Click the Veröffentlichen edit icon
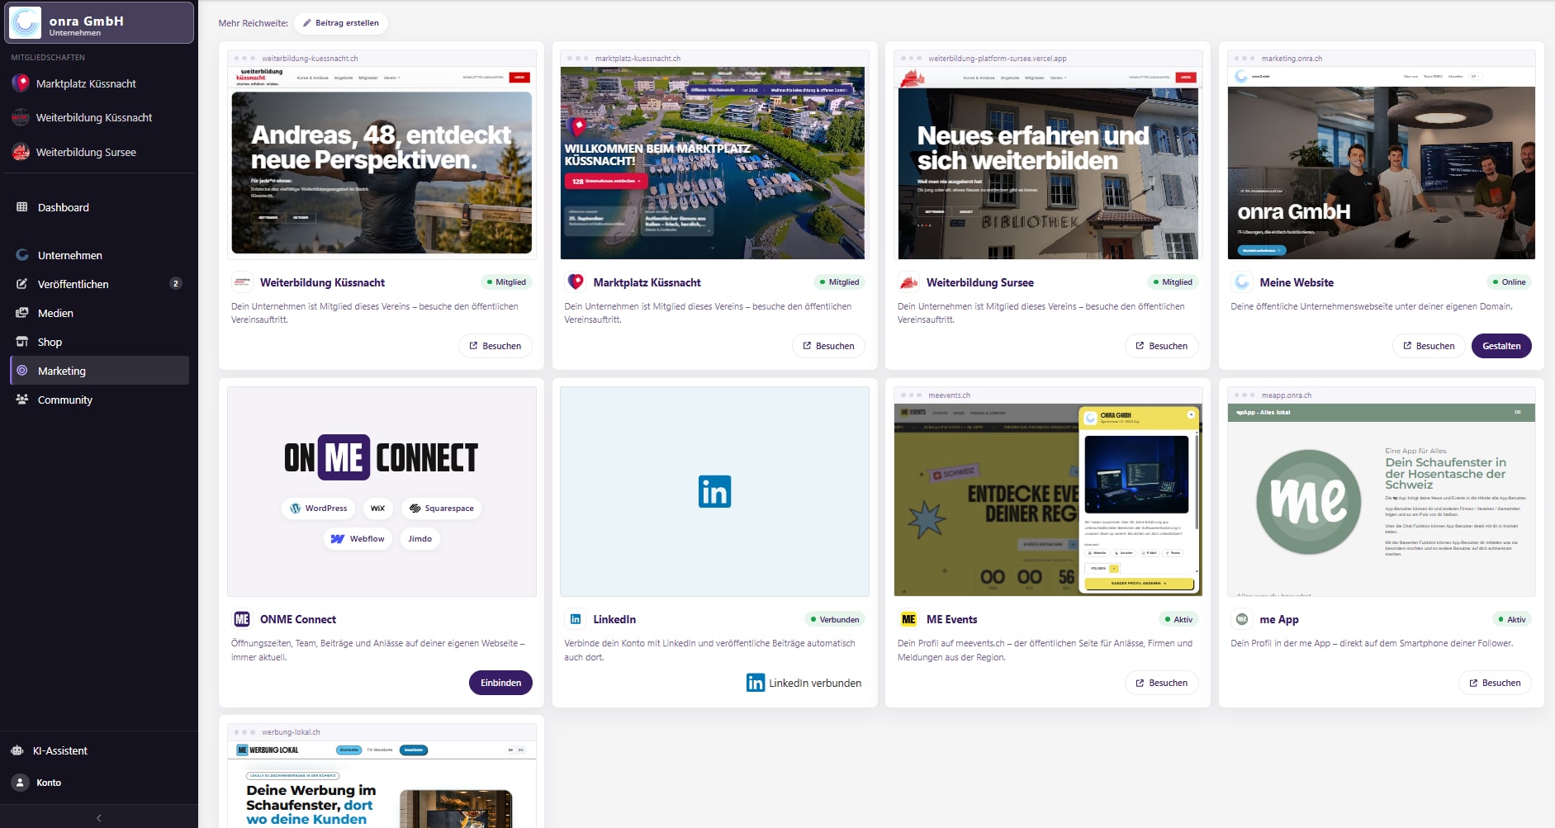Screen dimensions: 1555x828 [x=22, y=284]
